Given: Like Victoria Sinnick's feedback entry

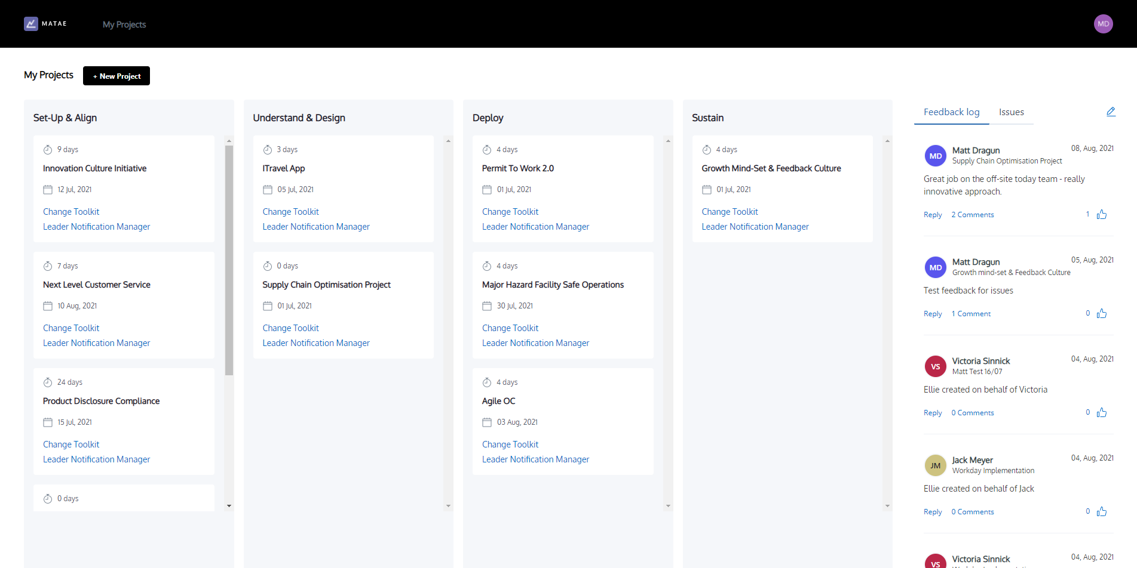Looking at the screenshot, I should 1102,412.
